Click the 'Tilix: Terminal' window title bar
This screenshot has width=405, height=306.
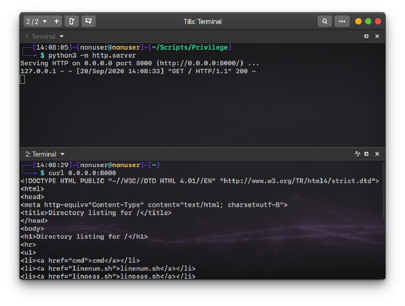click(202, 21)
